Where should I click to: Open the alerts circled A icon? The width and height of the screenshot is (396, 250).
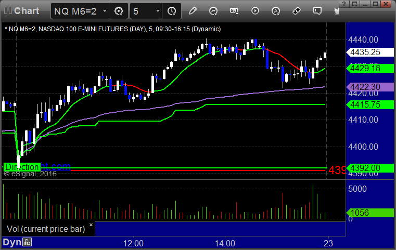point(276,11)
